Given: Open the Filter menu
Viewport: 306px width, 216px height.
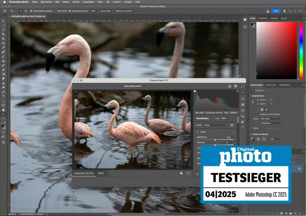Looking at the screenshot, I should [100, 2].
